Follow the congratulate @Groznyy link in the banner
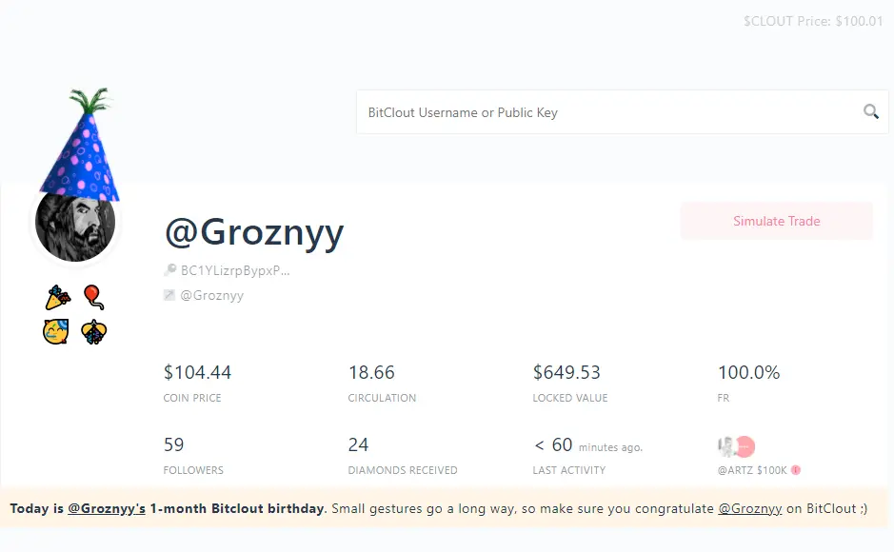 tap(750, 508)
